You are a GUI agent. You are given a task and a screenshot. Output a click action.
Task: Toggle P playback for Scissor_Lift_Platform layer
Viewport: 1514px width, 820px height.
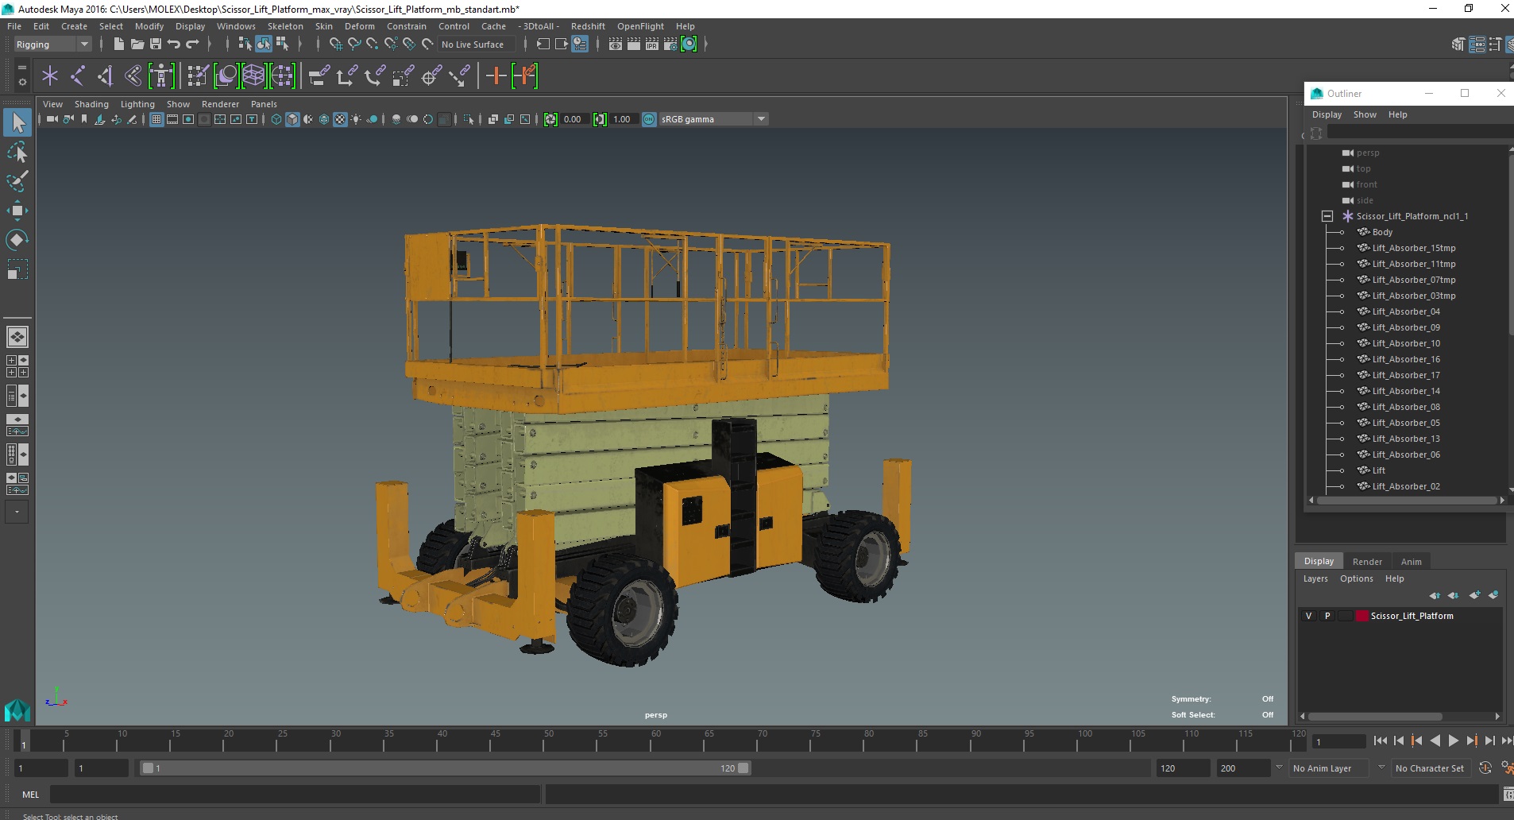tap(1327, 616)
